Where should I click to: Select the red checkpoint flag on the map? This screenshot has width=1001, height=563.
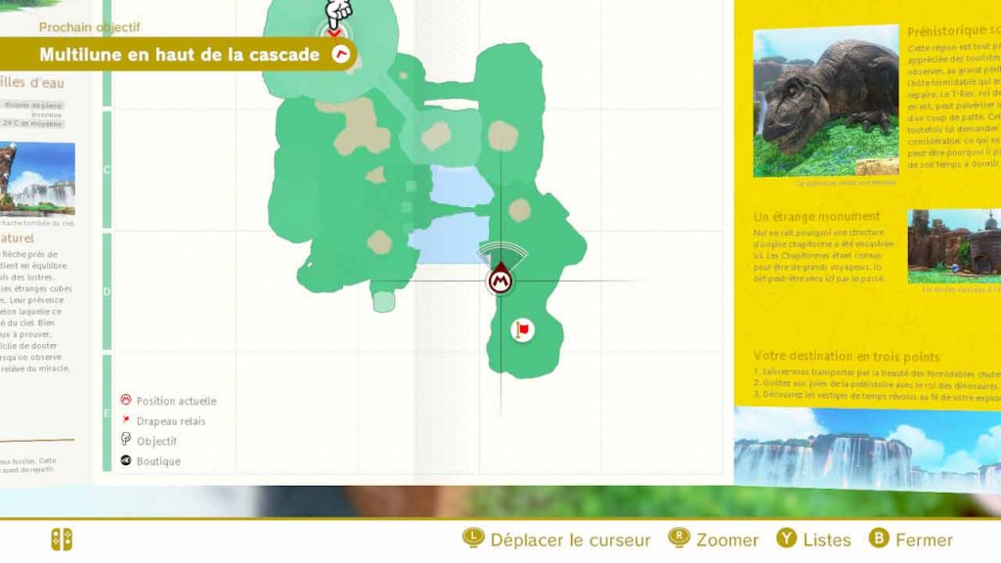tap(522, 330)
